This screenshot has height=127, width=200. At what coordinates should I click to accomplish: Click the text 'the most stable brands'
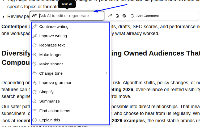pos(171,120)
